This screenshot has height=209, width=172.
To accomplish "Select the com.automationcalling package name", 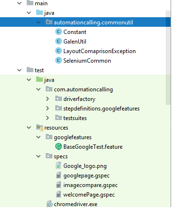I will pos(83,89).
